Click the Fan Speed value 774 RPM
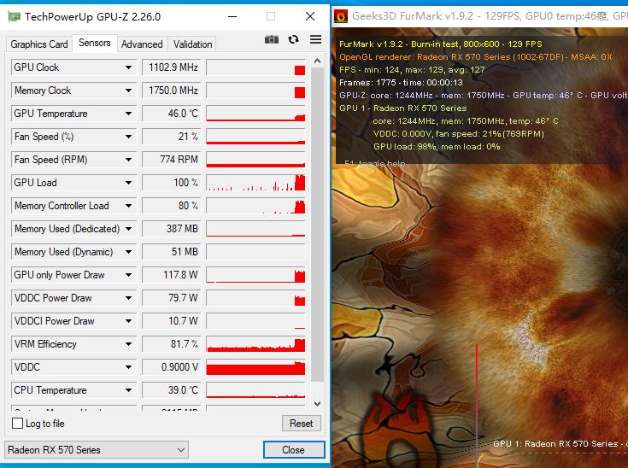Viewport: 628px width, 468px height. tap(171, 160)
